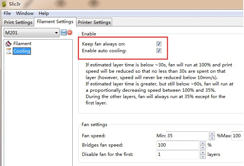244x166 pixels.
Task: Open the Window menu
Action: coord(25,13)
